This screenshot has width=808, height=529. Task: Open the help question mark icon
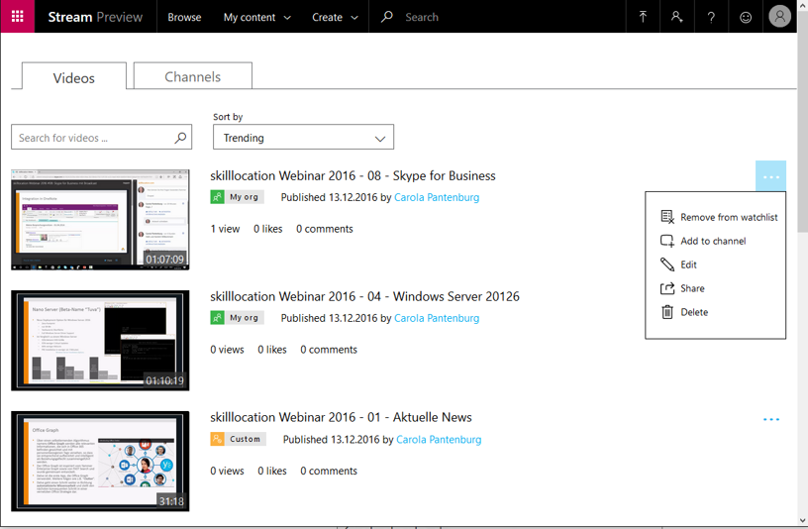(711, 17)
